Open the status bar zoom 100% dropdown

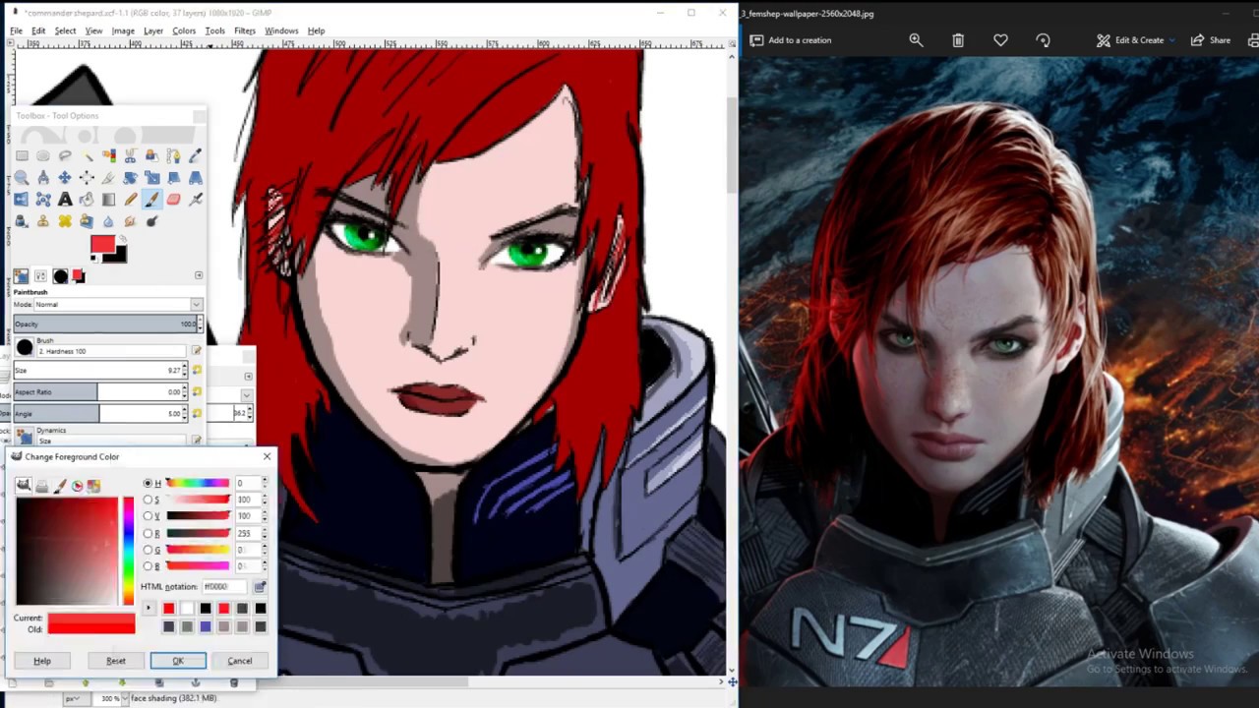[110, 698]
